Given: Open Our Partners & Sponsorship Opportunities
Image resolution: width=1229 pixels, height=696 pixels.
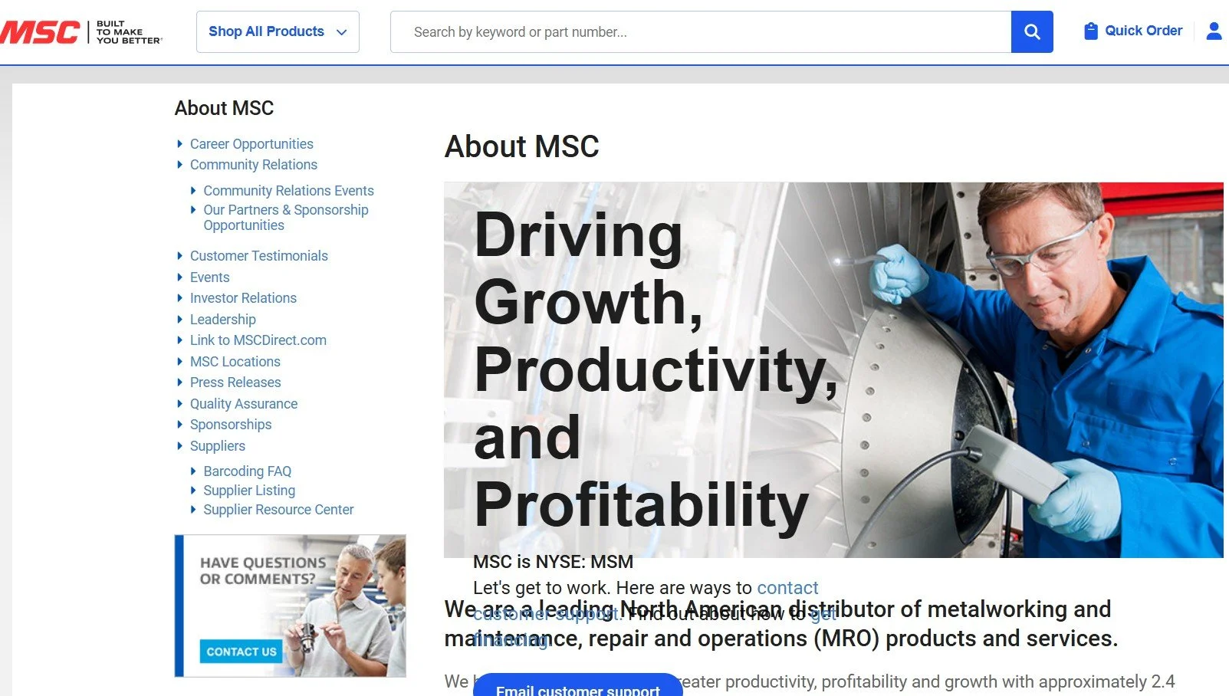Looking at the screenshot, I should [x=286, y=218].
